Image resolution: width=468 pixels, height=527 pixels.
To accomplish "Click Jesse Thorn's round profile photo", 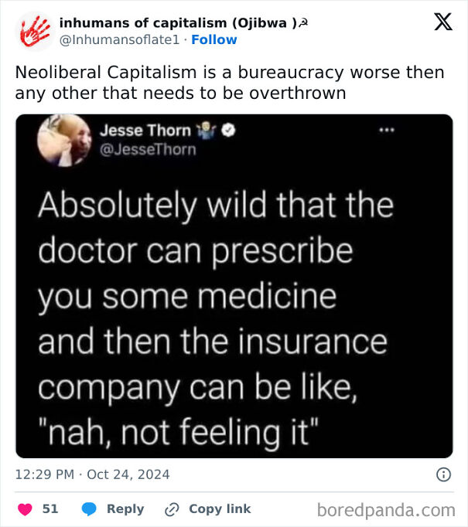I will pyautogui.click(x=65, y=141).
